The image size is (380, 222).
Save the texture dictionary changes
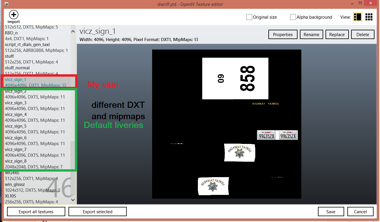tap(331, 212)
